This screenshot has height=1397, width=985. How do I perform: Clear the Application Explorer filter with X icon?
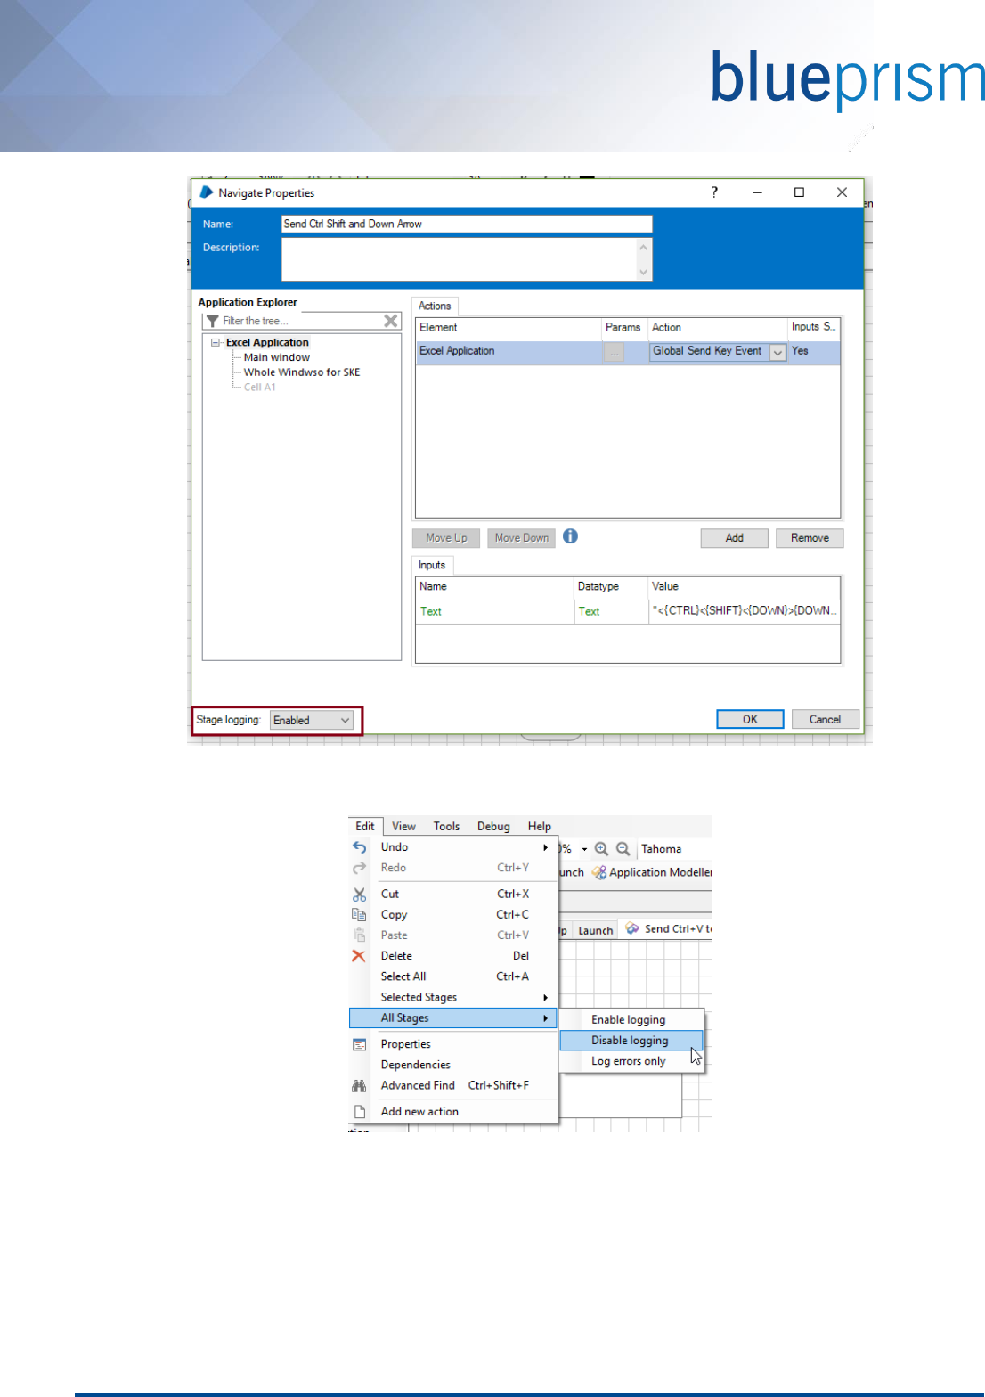click(x=391, y=321)
